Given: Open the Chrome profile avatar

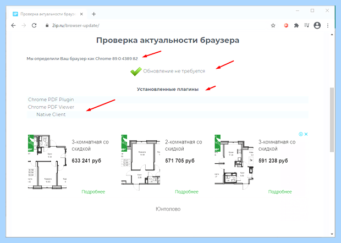Looking at the screenshot, I should point(317,25).
